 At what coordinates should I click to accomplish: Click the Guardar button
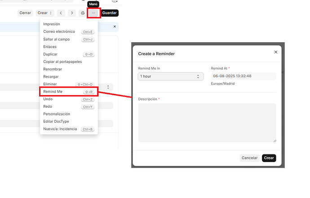coord(110,13)
